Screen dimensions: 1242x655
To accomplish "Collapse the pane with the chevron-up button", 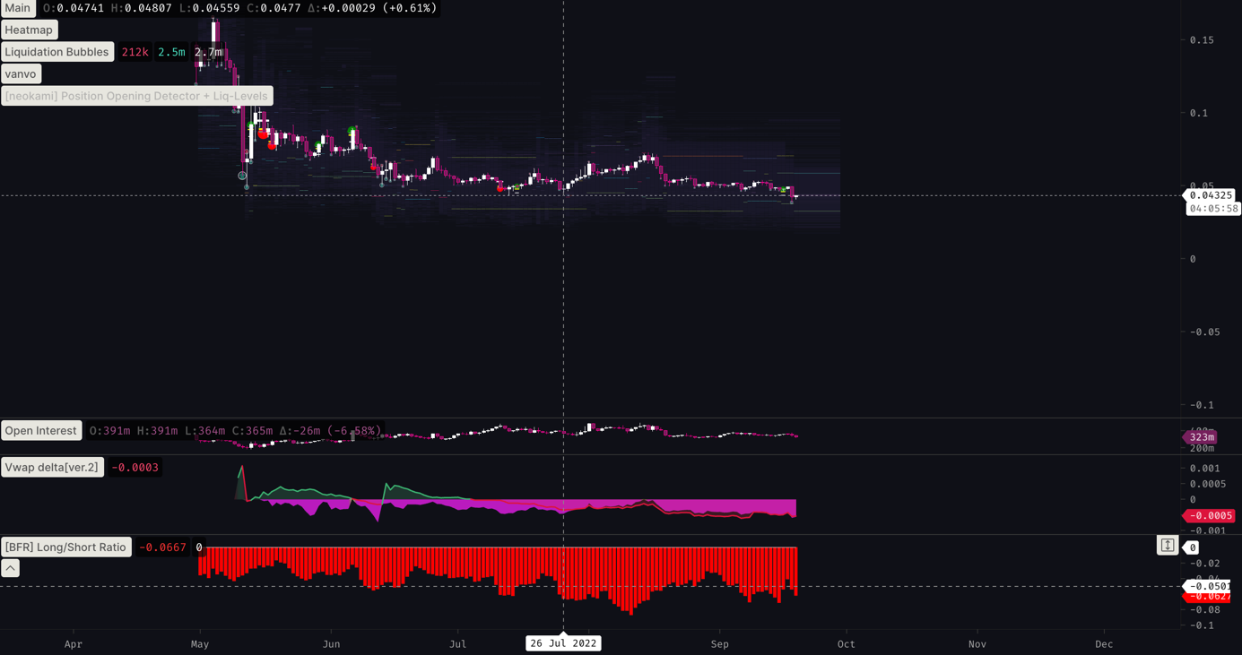I will click(x=10, y=568).
